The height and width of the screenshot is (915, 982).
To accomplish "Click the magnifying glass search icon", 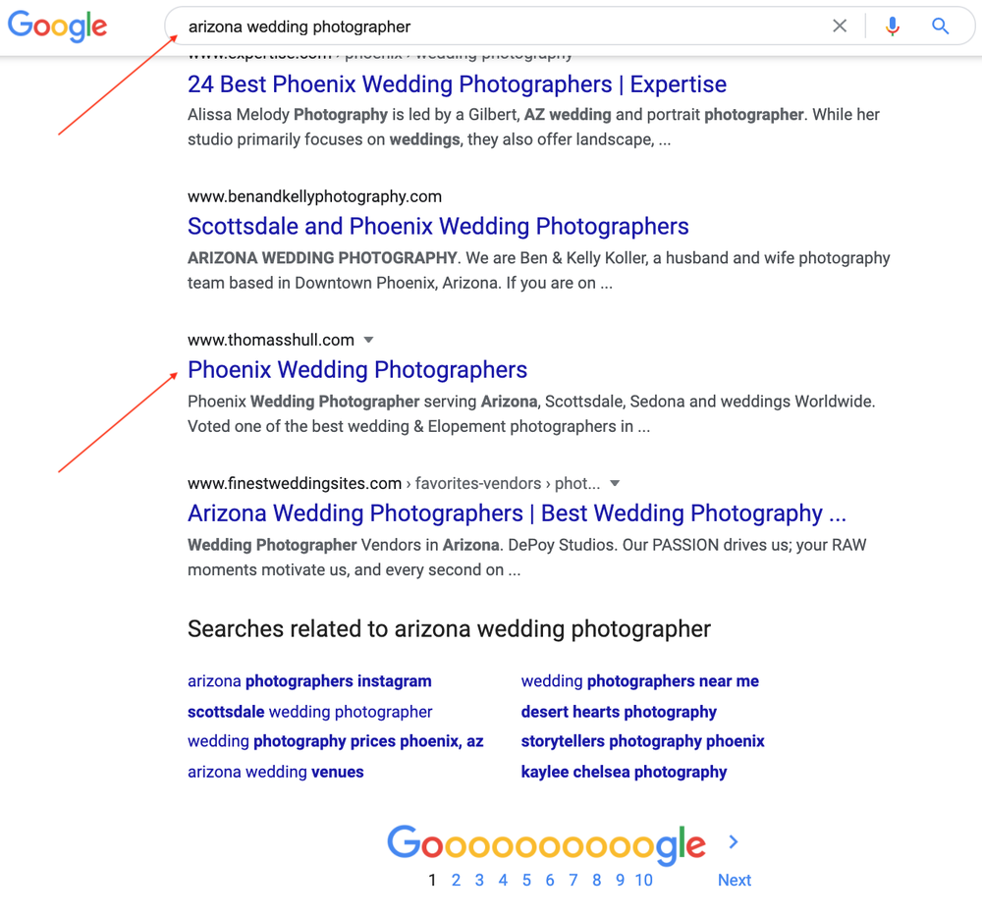I will [940, 26].
